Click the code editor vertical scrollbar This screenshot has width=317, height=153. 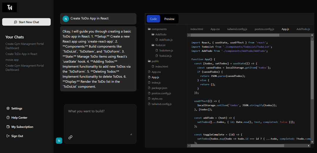pyautogui.click(x=312, y=71)
